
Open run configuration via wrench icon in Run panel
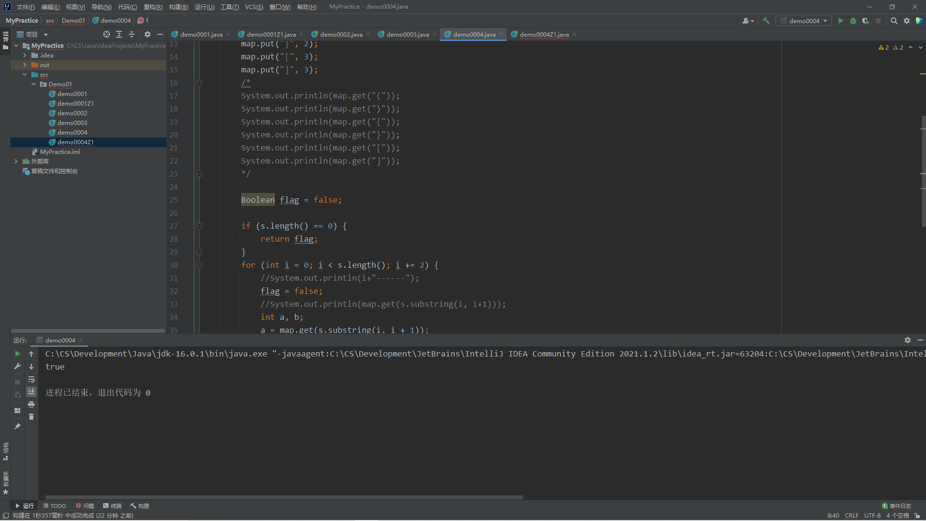(17, 367)
